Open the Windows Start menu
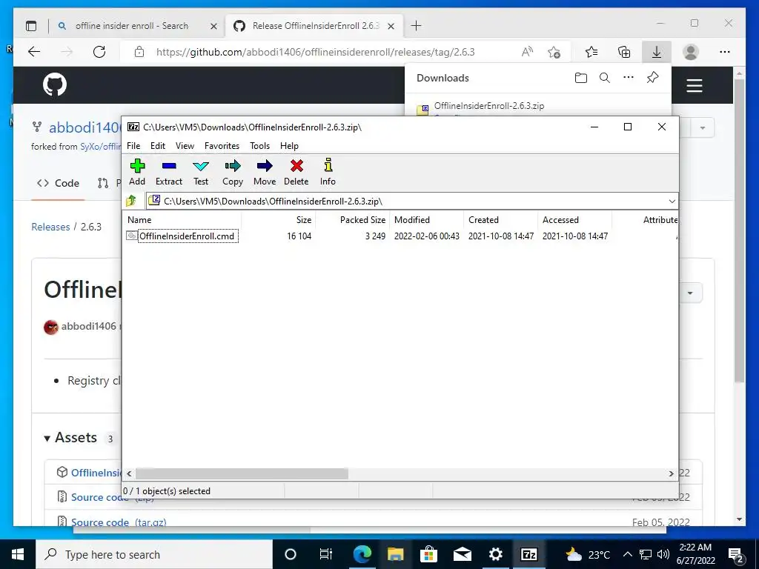The height and width of the screenshot is (569, 759). point(18,554)
